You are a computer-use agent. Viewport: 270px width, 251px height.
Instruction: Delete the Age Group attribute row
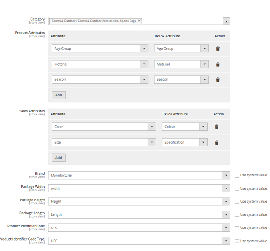(218, 49)
